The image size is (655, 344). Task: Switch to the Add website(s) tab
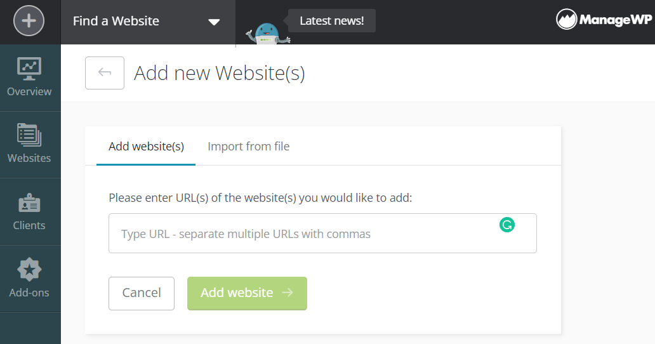[146, 147]
